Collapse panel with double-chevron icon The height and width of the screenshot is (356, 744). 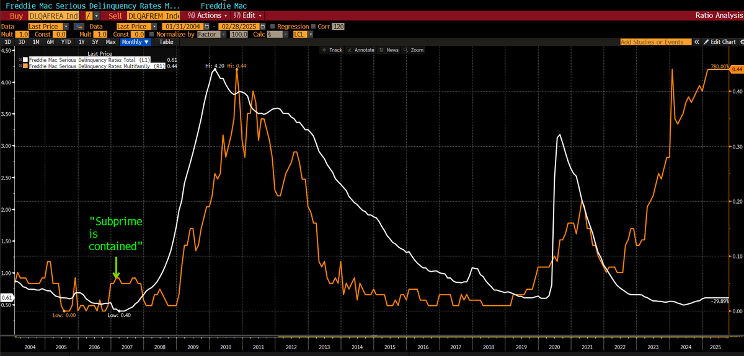697,41
